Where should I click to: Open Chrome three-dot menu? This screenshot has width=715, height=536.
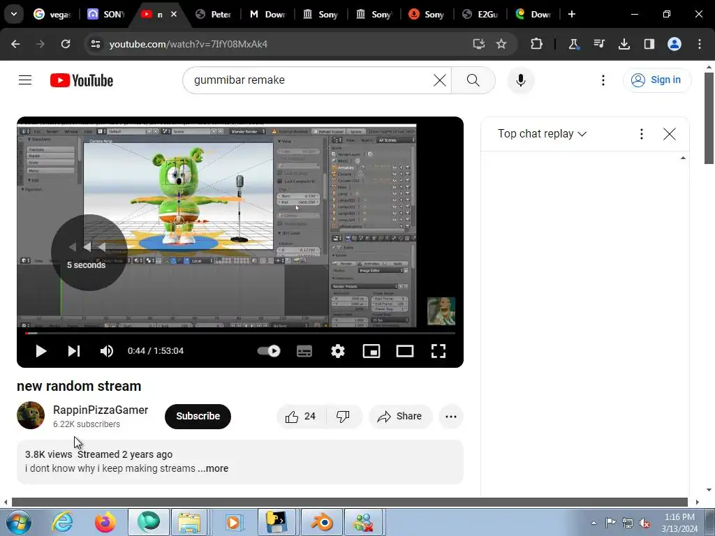coord(700,44)
